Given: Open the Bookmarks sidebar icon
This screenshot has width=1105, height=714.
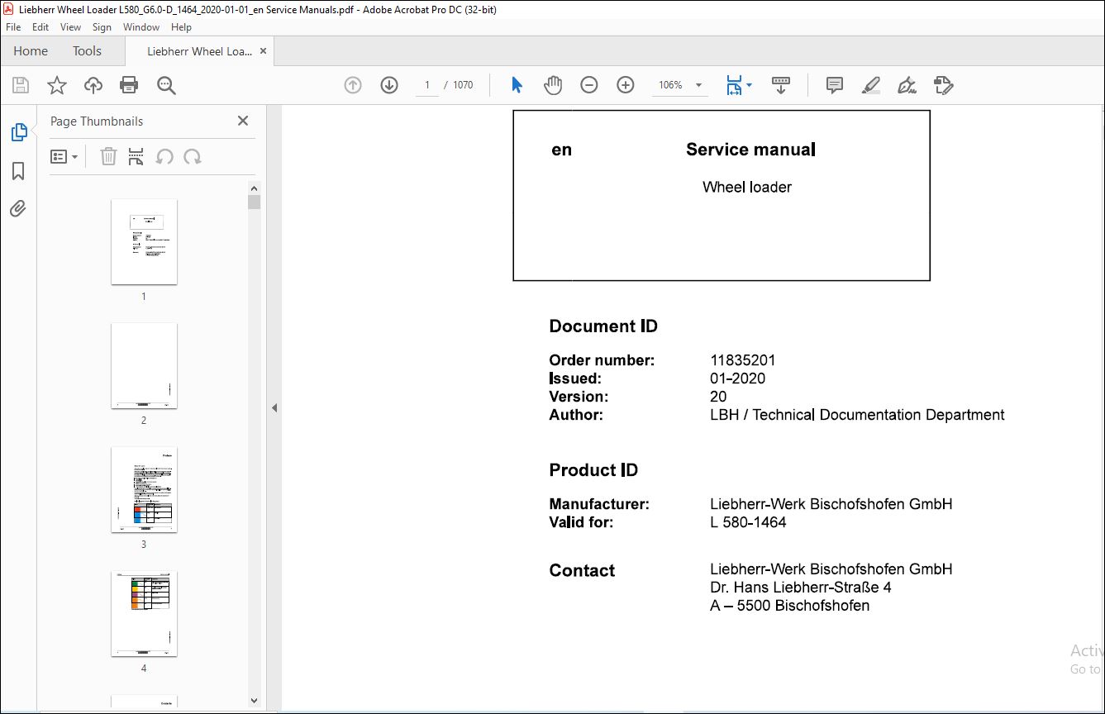Looking at the screenshot, I should 18,171.
